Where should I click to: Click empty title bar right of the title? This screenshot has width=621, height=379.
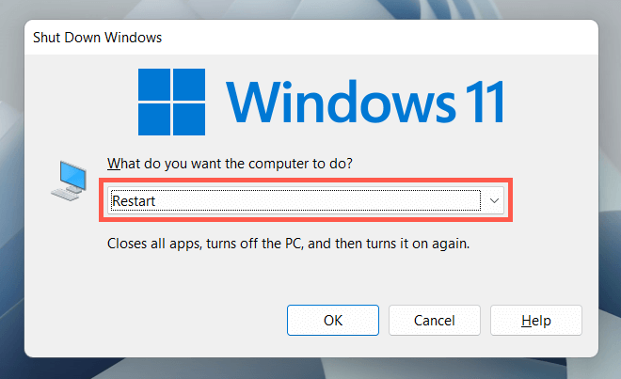pos(376,37)
